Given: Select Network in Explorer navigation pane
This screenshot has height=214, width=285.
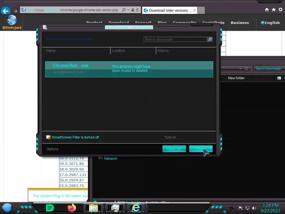Looking at the screenshot, I should click(x=110, y=159).
